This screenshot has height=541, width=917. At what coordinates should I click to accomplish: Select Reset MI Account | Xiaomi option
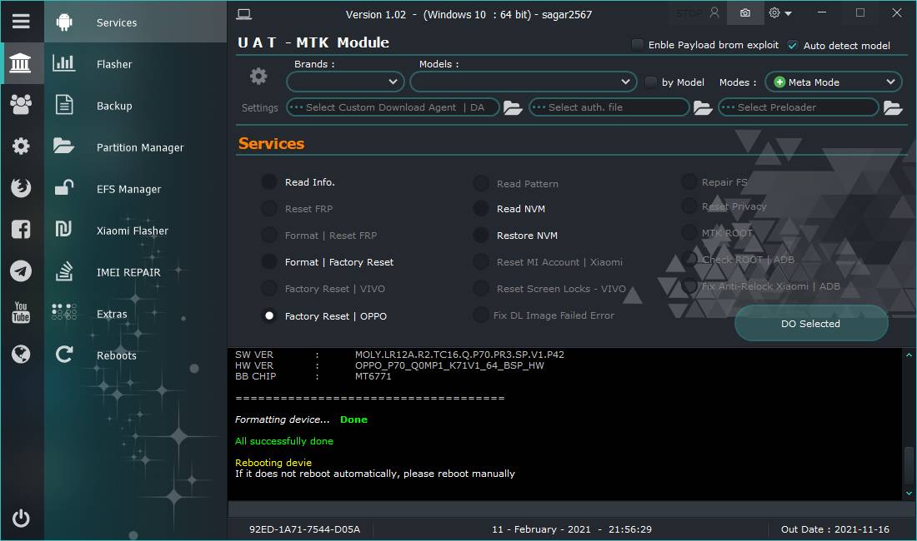point(481,262)
